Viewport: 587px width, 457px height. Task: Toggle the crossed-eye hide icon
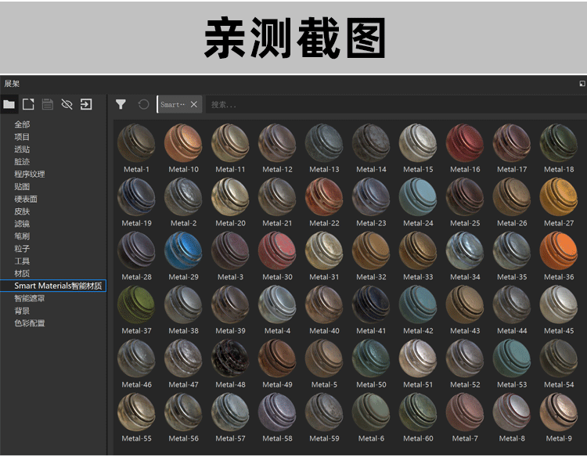click(x=67, y=104)
